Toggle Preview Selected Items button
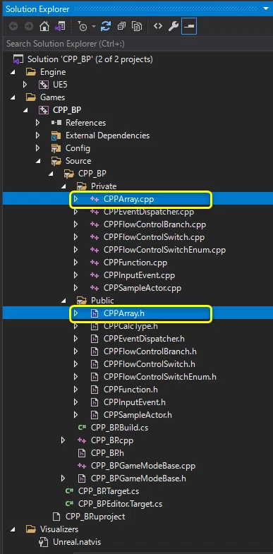Viewport: 273px width, 554px height. pos(189,27)
